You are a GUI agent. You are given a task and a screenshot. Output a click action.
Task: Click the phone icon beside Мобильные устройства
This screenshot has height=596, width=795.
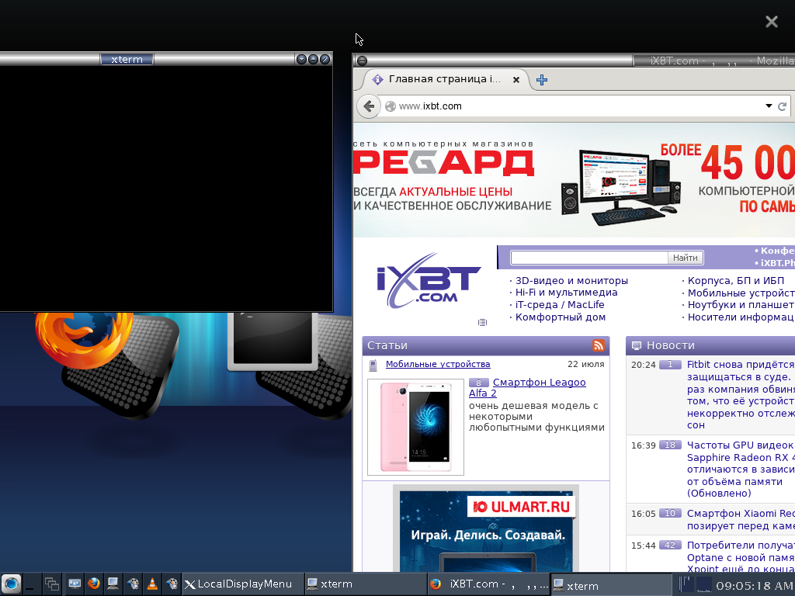[373, 365]
